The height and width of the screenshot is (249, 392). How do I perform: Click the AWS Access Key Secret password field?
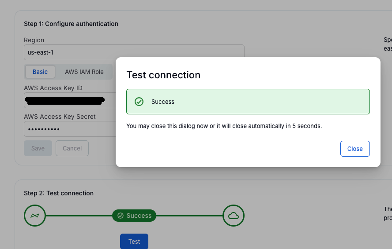click(x=66, y=129)
